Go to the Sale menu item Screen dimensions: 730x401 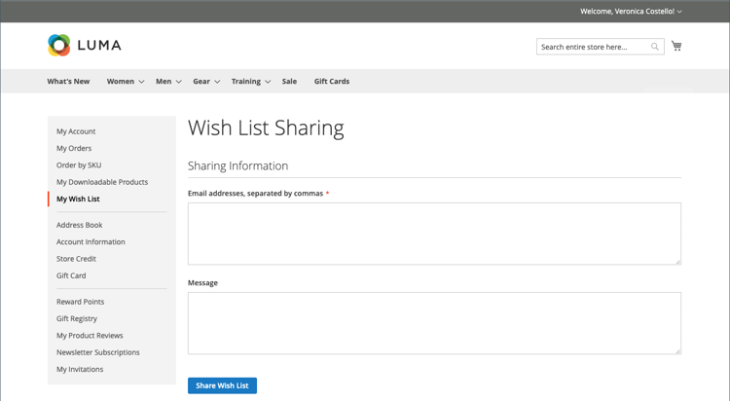[289, 82]
